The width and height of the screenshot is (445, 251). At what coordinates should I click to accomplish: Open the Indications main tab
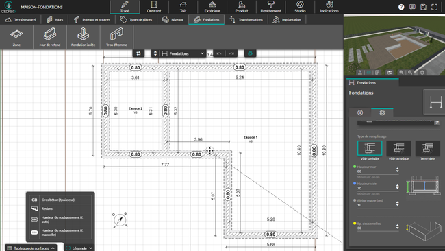coord(329,7)
